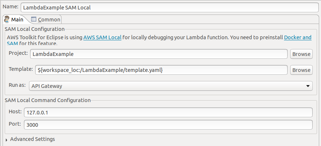Click the Host address field
This screenshot has height=146, width=321.
coord(168,113)
